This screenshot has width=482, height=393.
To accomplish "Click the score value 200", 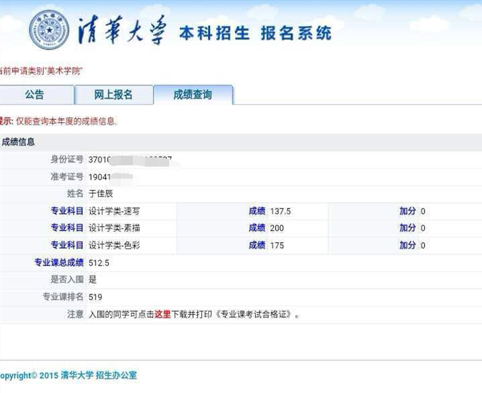I will pyautogui.click(x=277, y=228).
